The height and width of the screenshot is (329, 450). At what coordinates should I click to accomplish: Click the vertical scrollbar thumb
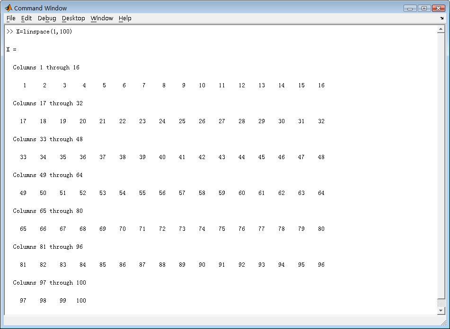pos(441,165)
